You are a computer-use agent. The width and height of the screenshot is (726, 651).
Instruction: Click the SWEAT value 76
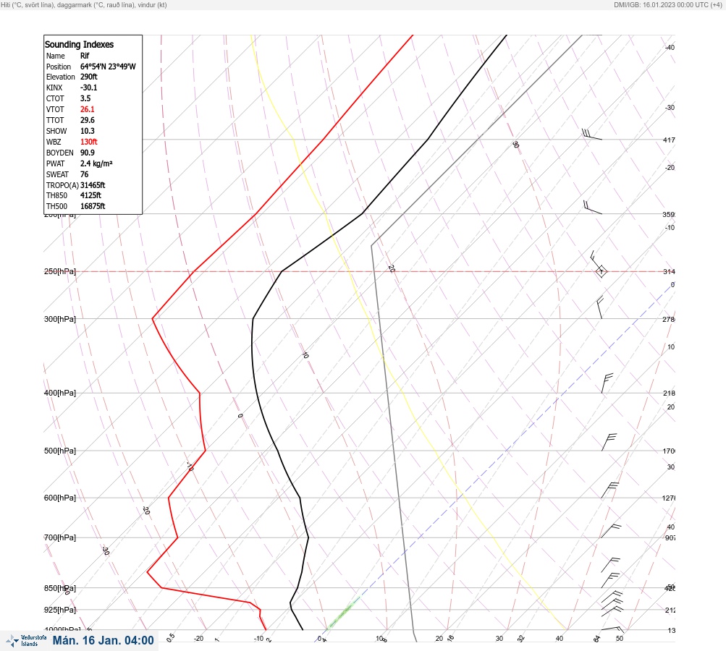(x=84, y=174)
